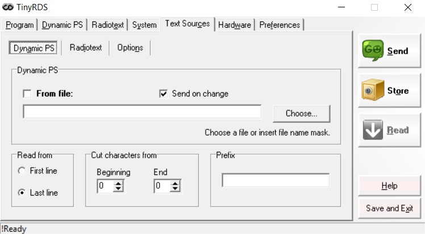Select the First line radio button
Image resolution: width=425 pixels, height=234 pixels.
click(22, 171)
